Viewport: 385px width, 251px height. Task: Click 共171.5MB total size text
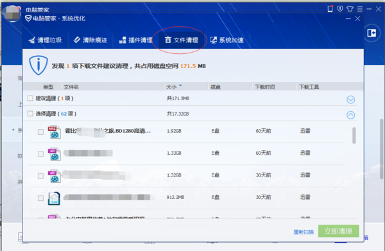(x=178, y=98)
